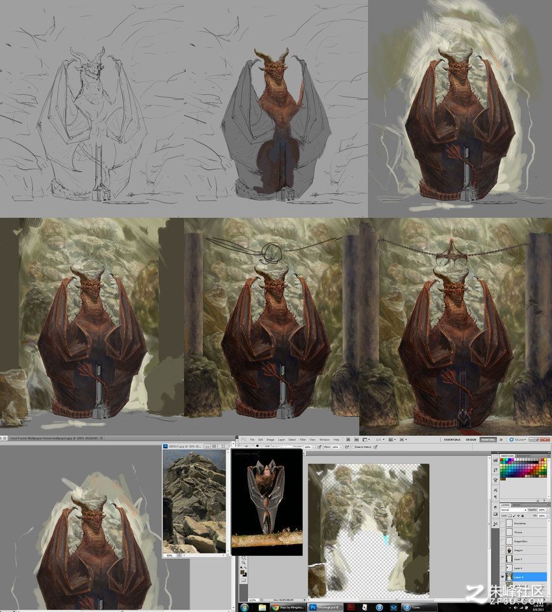Open the Select menu

292,440
